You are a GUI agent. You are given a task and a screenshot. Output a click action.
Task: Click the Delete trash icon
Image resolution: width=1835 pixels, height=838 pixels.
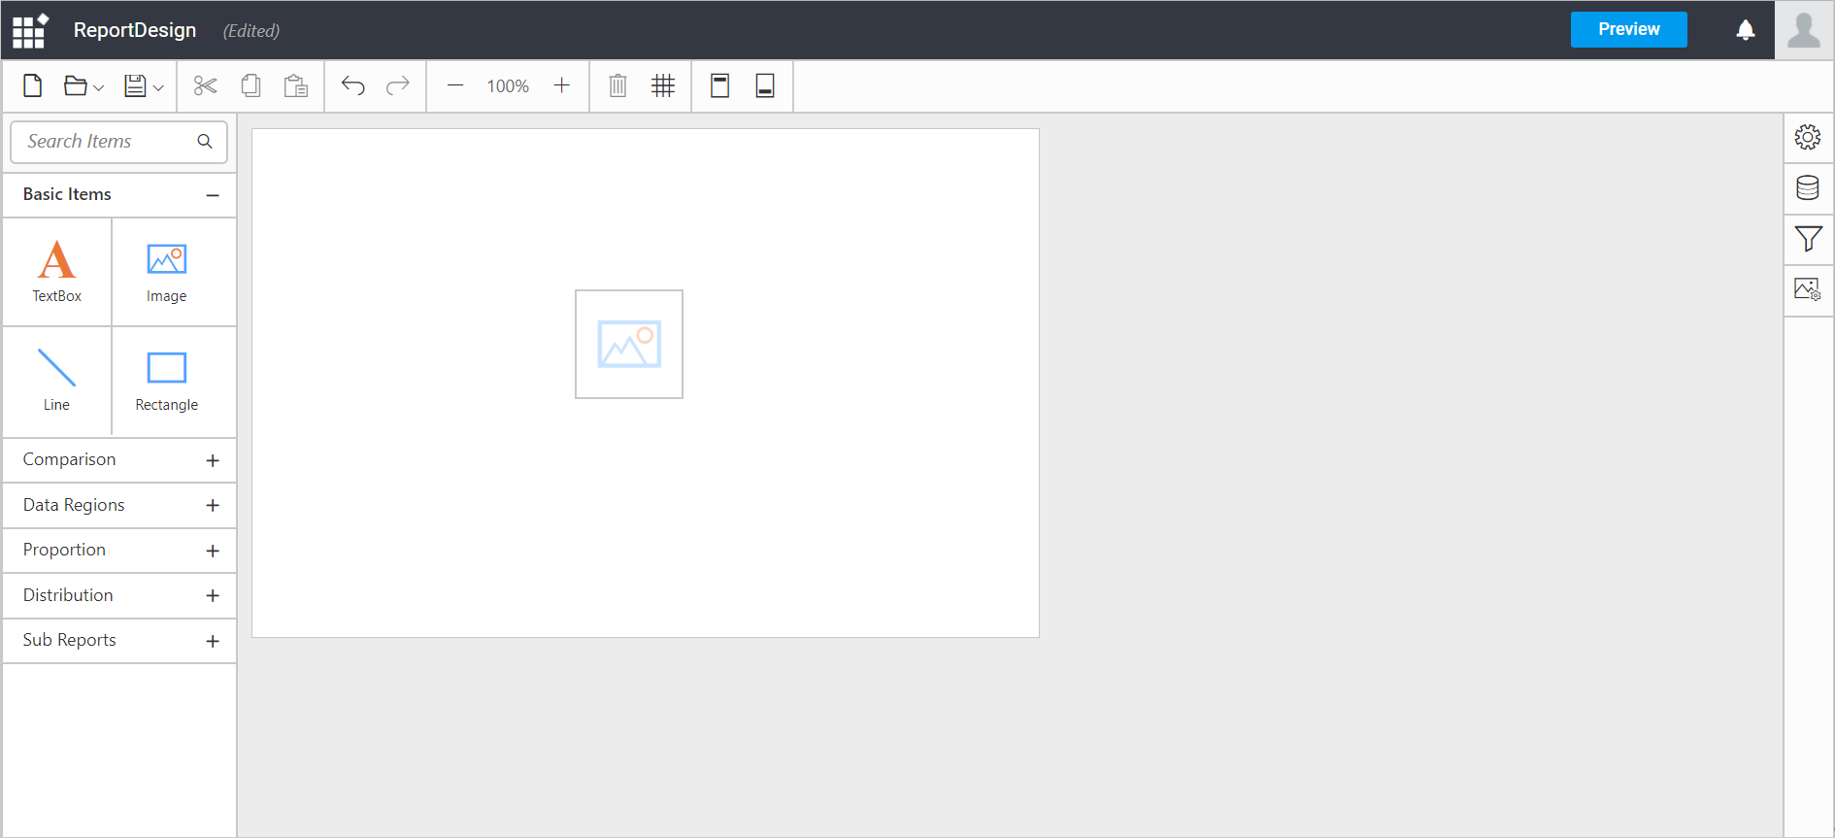coord(617,86)
